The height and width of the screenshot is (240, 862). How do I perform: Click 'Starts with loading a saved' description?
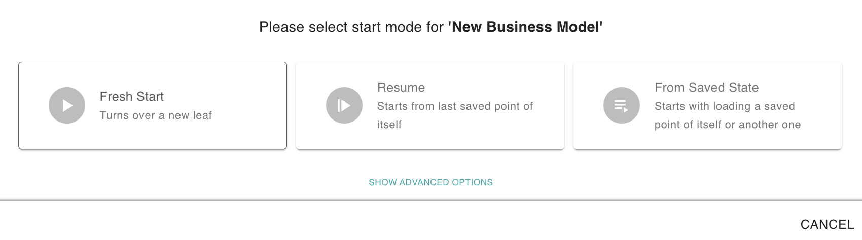pyautogui.click(x=725, y=106)
